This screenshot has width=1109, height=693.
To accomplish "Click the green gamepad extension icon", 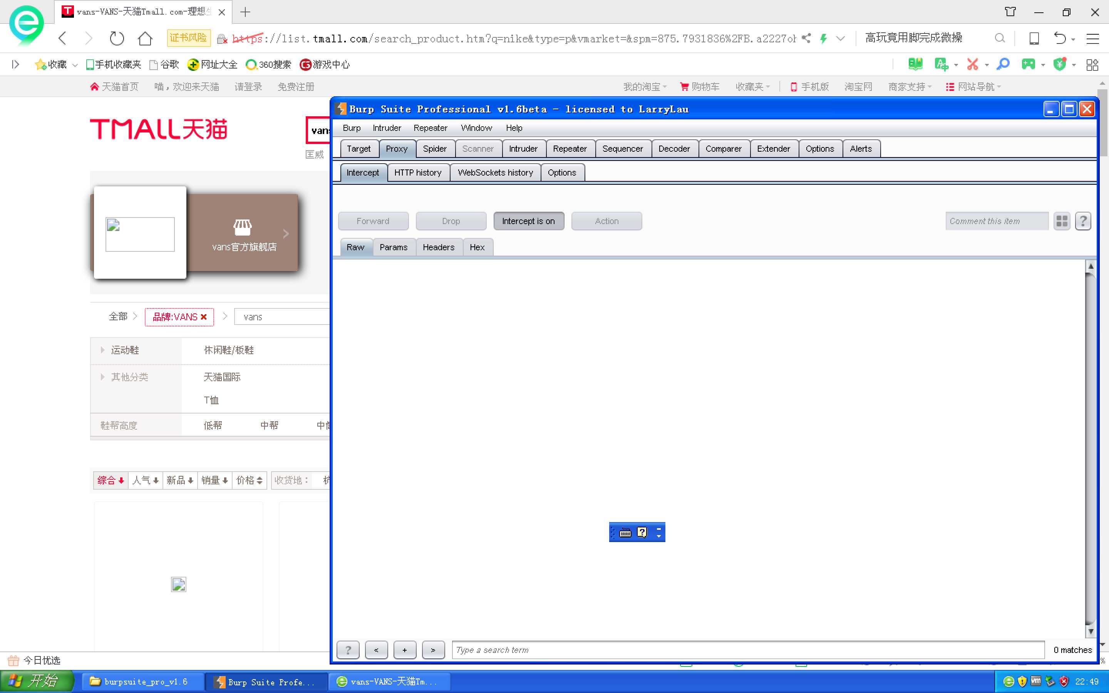I will coord(1029,64).
